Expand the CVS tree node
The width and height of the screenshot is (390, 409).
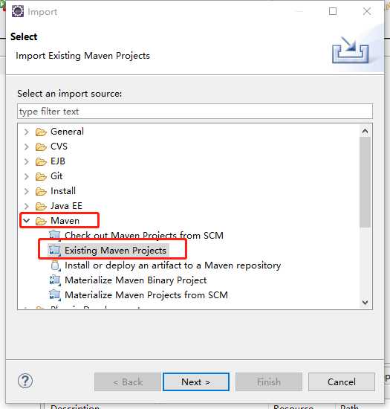click(26, 146)
